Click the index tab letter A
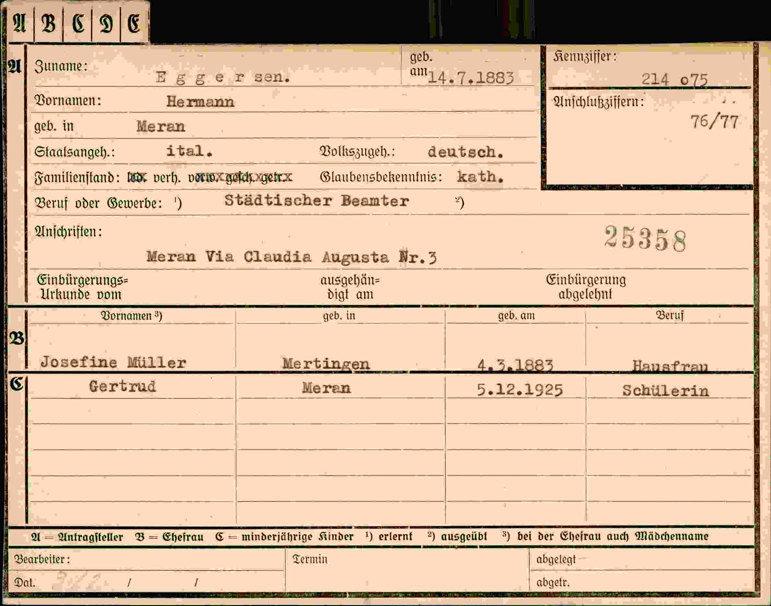The width and height of the screenshot is (771, 606). click(19, 24)
